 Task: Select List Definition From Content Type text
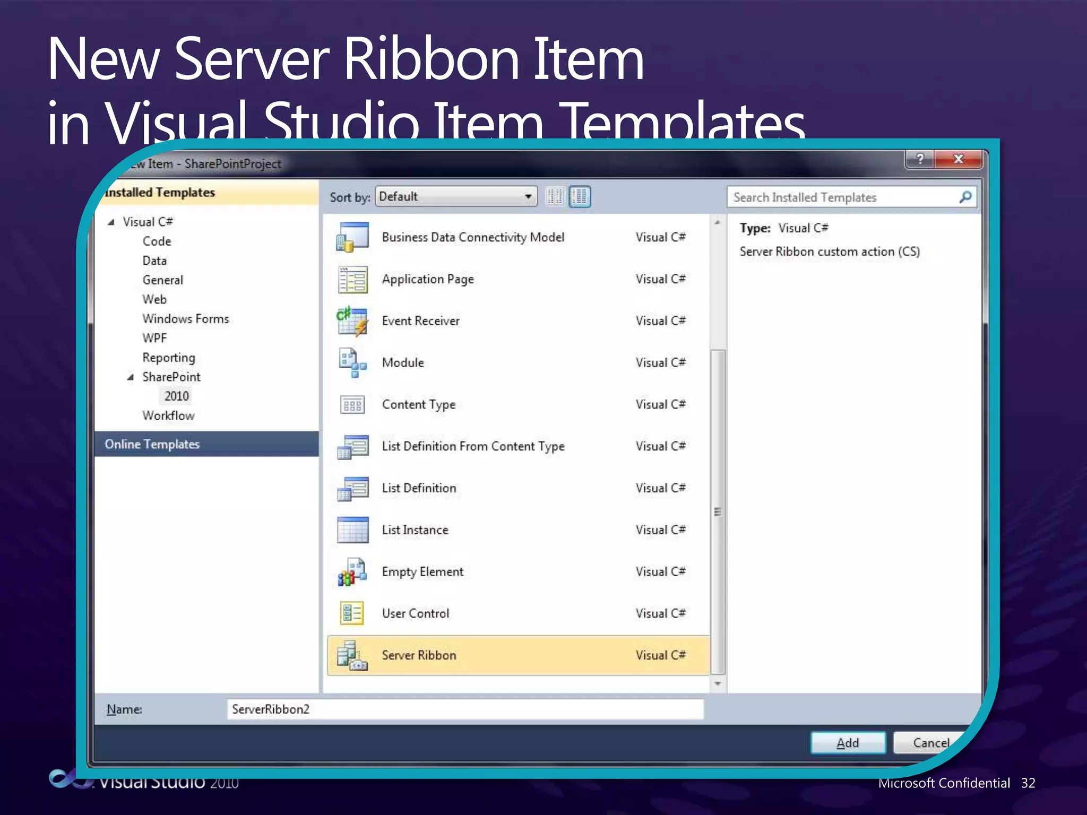[473, 447]
